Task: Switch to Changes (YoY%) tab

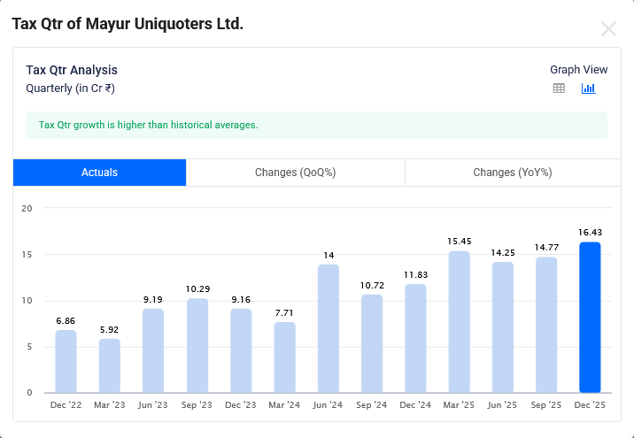Action: click(x=512, y=173)
